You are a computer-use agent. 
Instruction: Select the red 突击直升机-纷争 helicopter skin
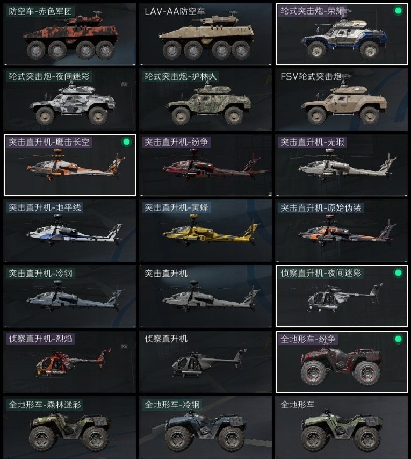point(206,165)
